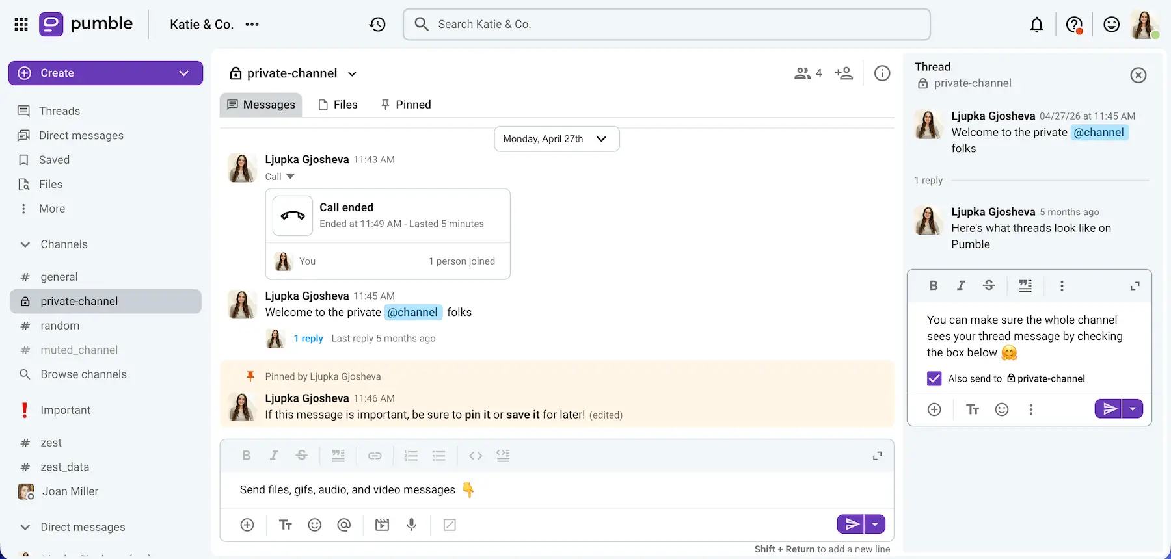Open channel info icon
1171x559 pixels.
pos(882,73)
